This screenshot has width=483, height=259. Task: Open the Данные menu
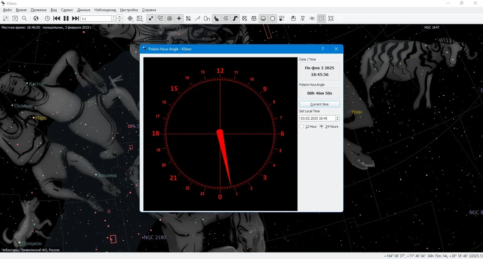coord(84,10)
